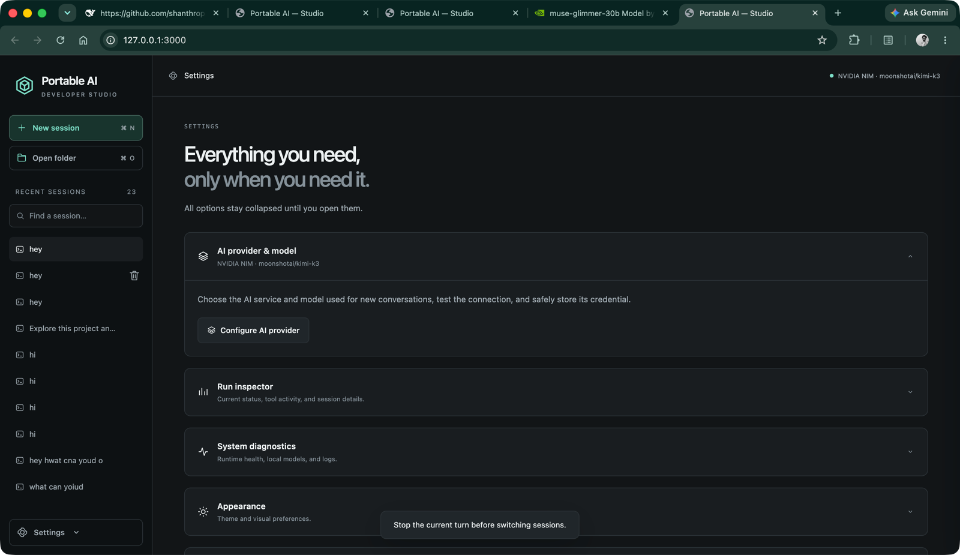This screenshot has width=960, height=555.
Task: Click the RECENT SESSIONS heading
Action: tap(50, 192)
